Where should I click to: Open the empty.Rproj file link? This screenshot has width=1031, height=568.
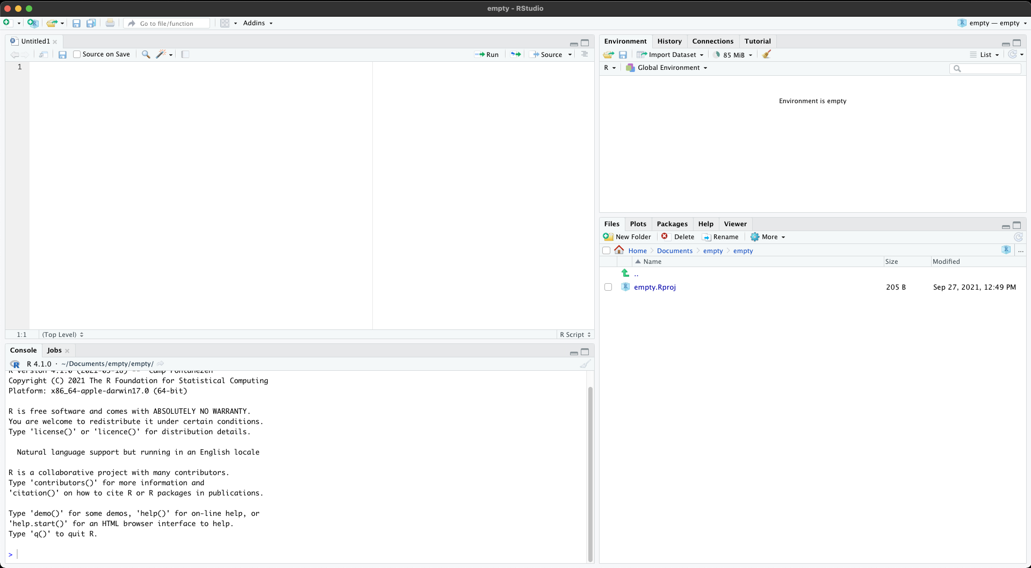654,287
